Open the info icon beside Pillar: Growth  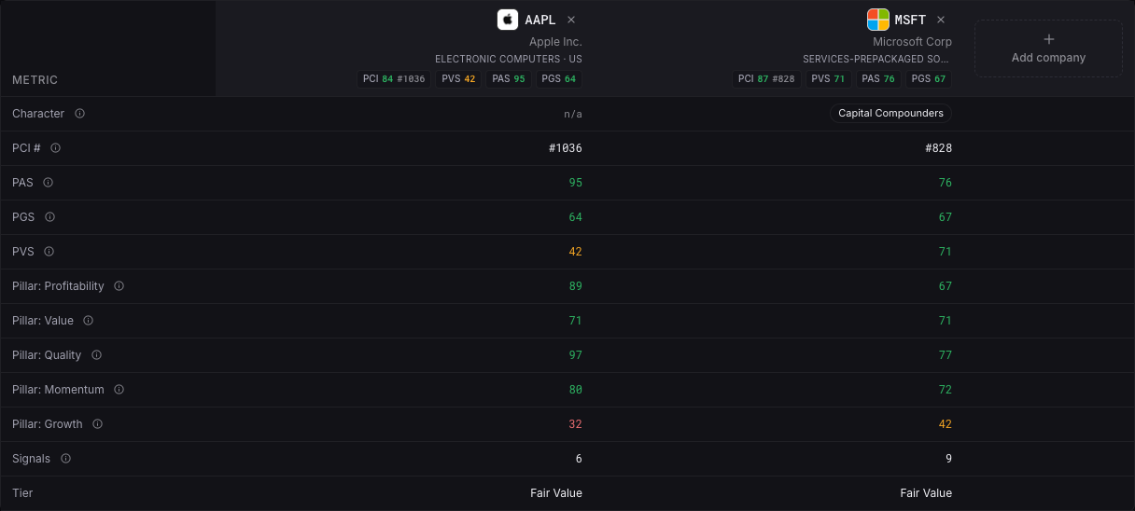point(97,424)
